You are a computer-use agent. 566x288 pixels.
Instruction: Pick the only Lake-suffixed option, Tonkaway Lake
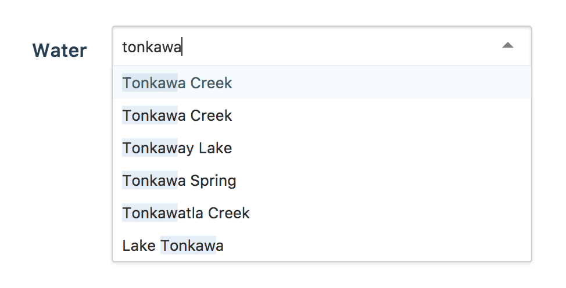[x=177, y=148]
